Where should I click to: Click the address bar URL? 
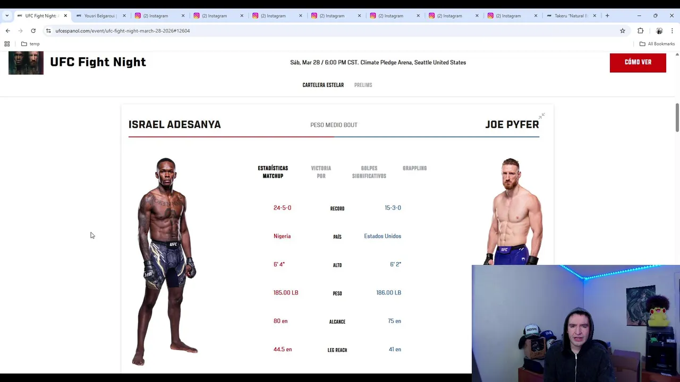(122, 31)
